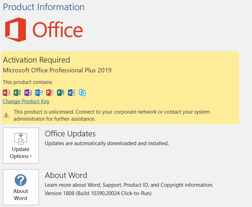Click the Office logo
The width and height of the screenshot is (252, 207).
(x=44, y=30)
